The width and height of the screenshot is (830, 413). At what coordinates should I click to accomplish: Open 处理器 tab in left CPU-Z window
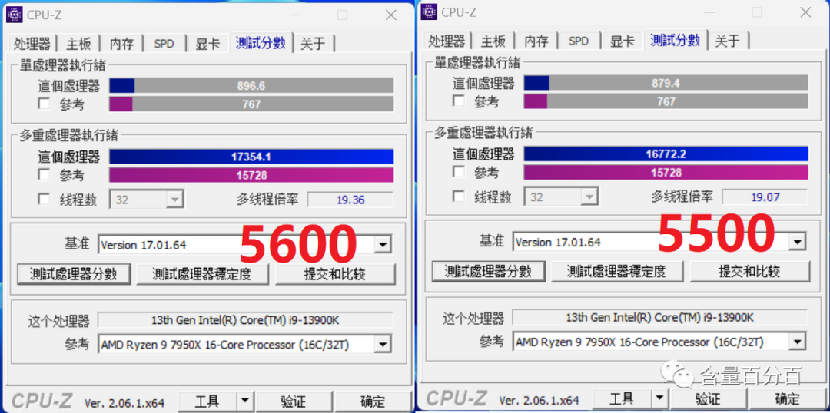pyautogui.click(x=33, y=43)
